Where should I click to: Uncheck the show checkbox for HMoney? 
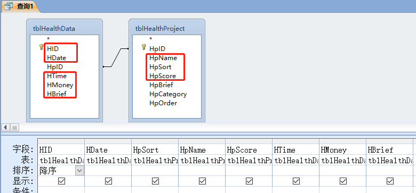[x=343, y=181]
